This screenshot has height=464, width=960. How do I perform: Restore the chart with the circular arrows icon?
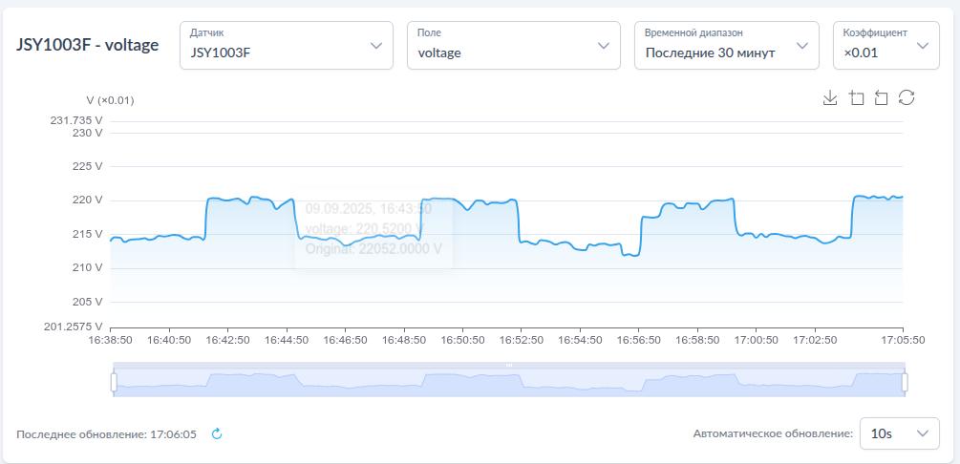click(x=907, y=98)
